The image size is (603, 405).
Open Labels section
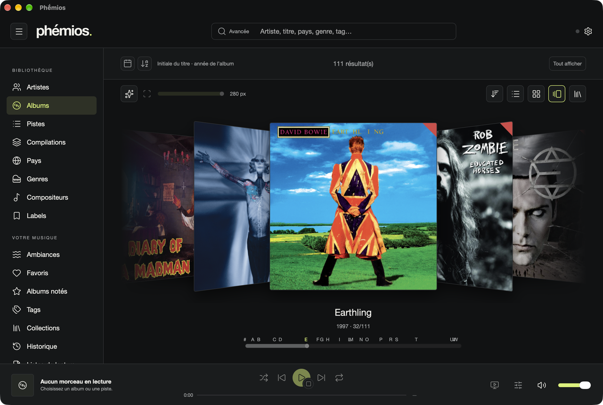51,216
